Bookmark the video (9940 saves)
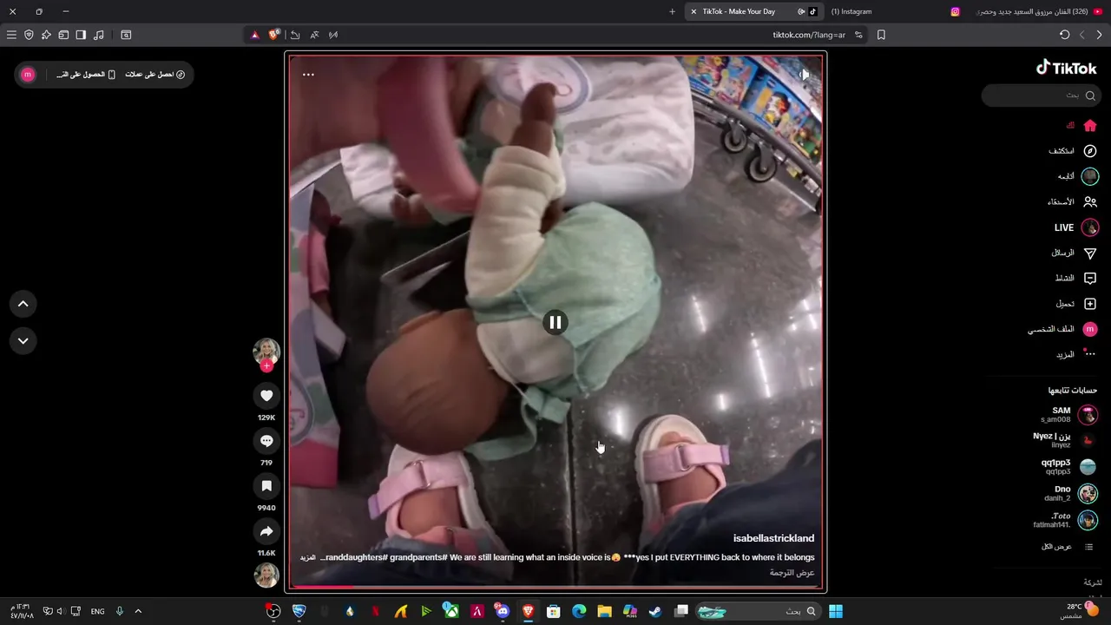The width and height of the screenshot is (1111, 625). pos(266,486)
